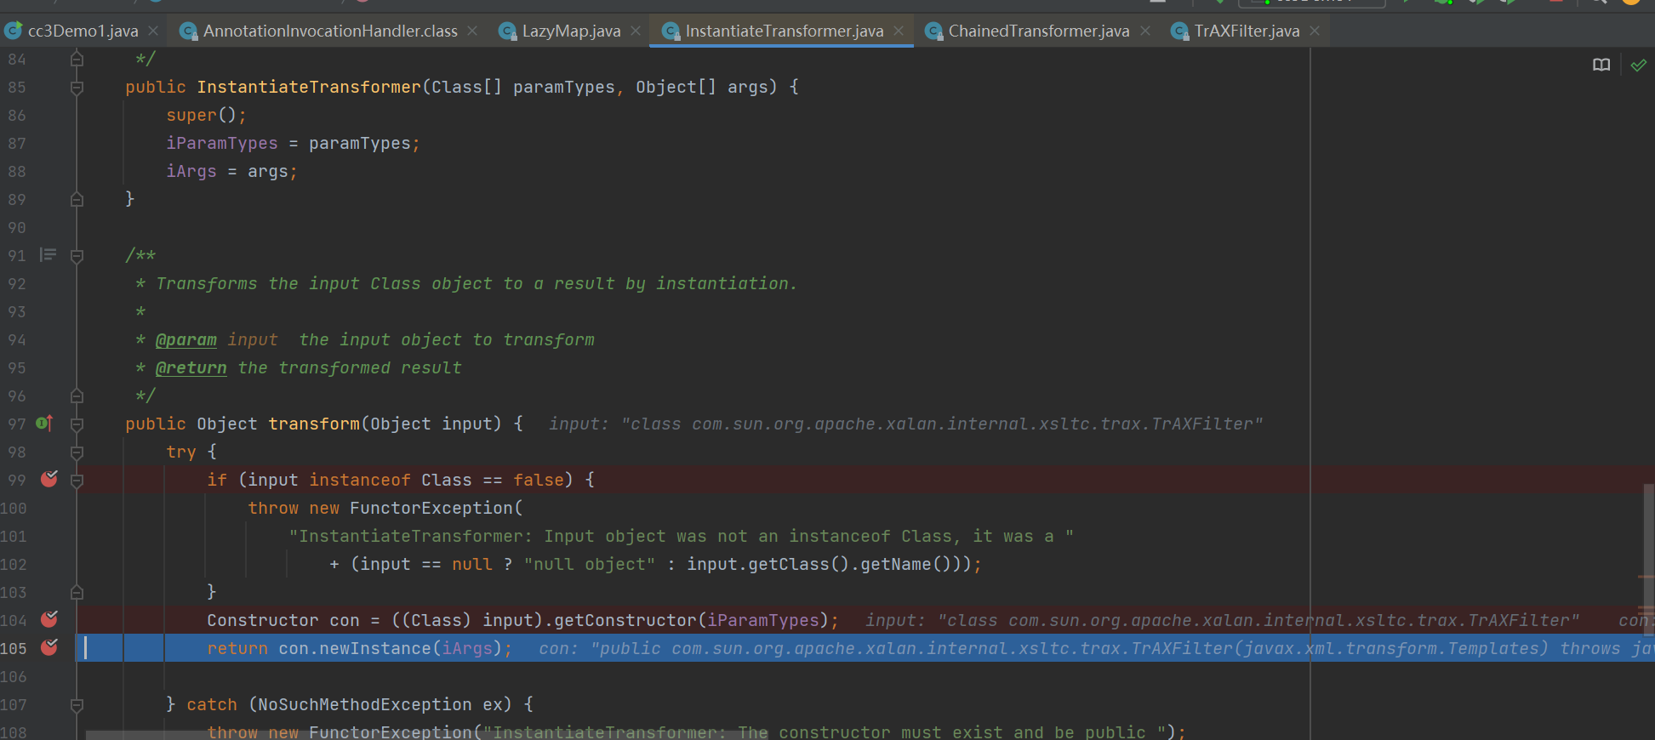1655x740 pixels.
Task: Open Reader Mode book icon
Action: pos(1601,65)
